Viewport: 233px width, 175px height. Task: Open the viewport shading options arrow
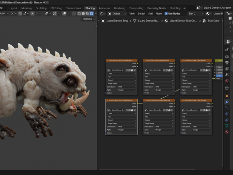click(96, 14)
